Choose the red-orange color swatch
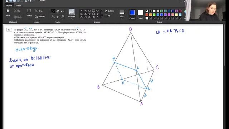229x129 pixels. click(147, 15)
